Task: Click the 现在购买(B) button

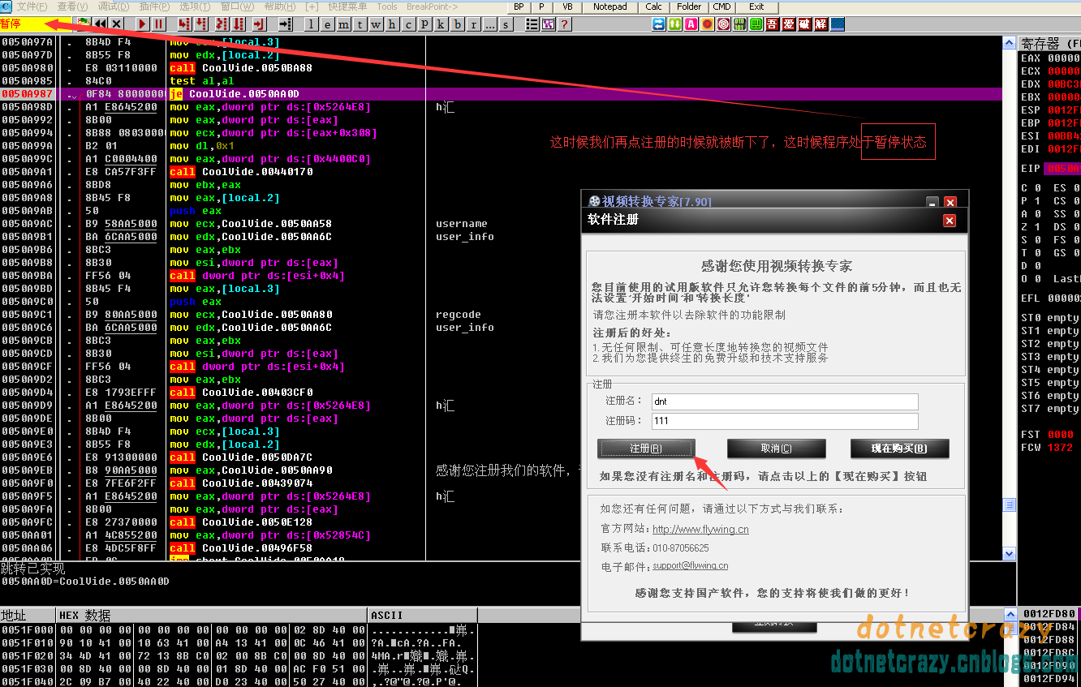Action: pos(899,449)
